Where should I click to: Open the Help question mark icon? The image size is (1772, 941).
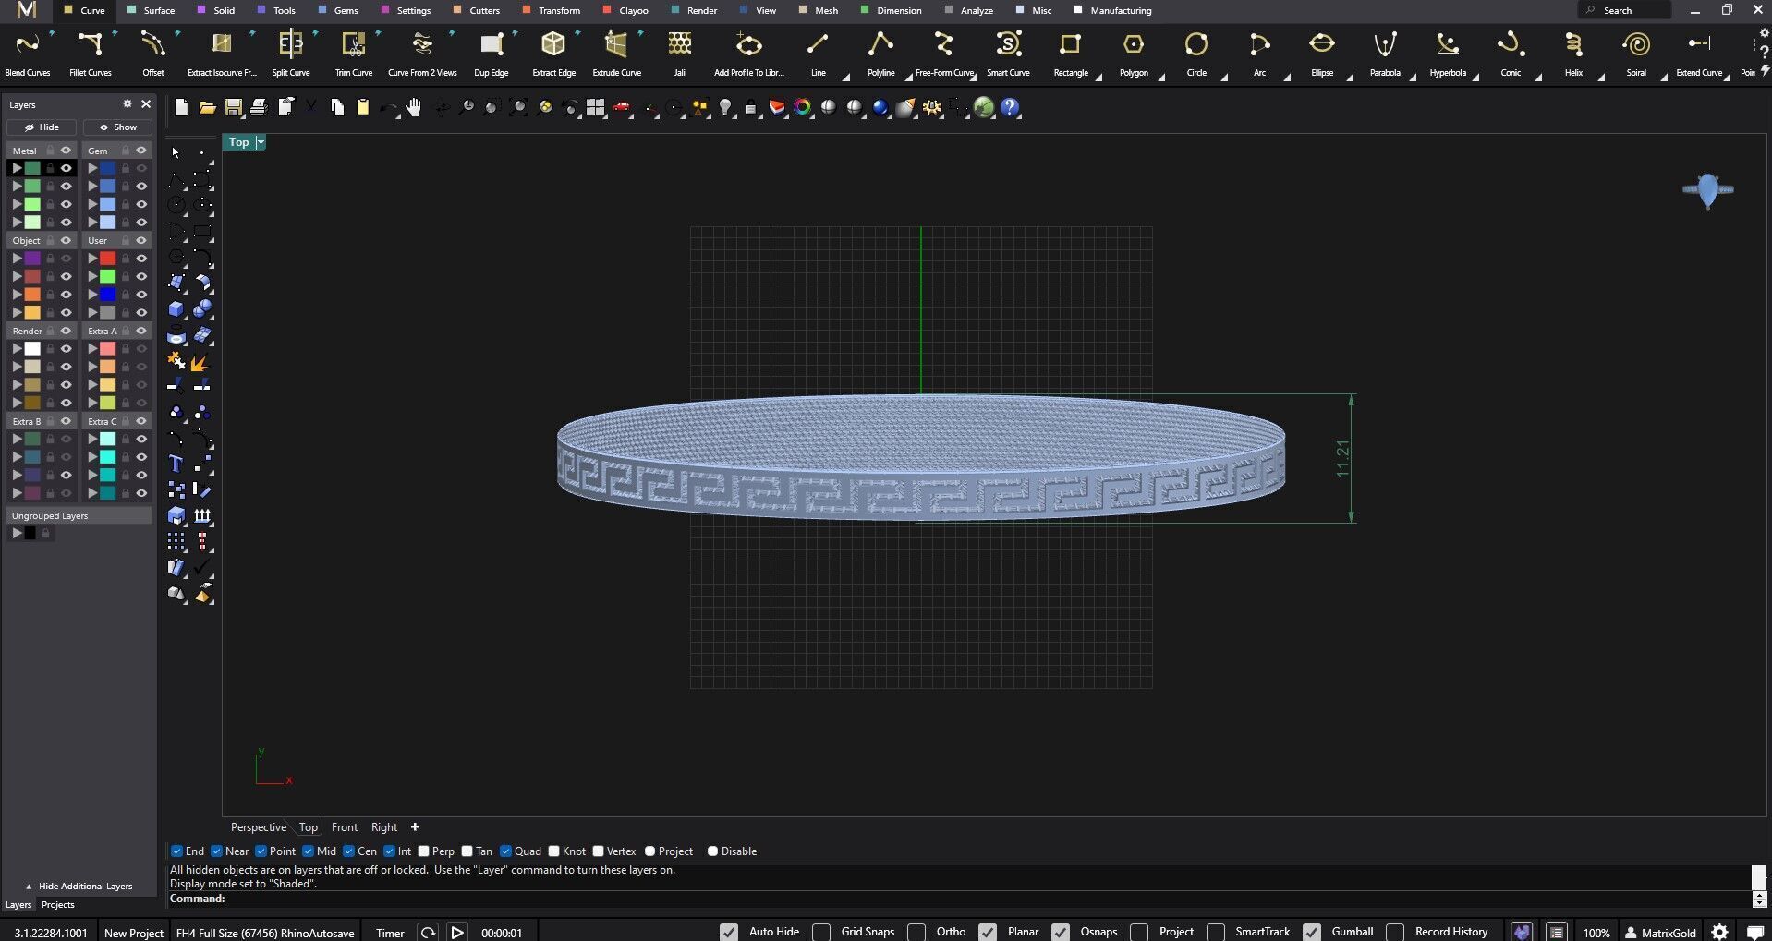click(1010, 108)
